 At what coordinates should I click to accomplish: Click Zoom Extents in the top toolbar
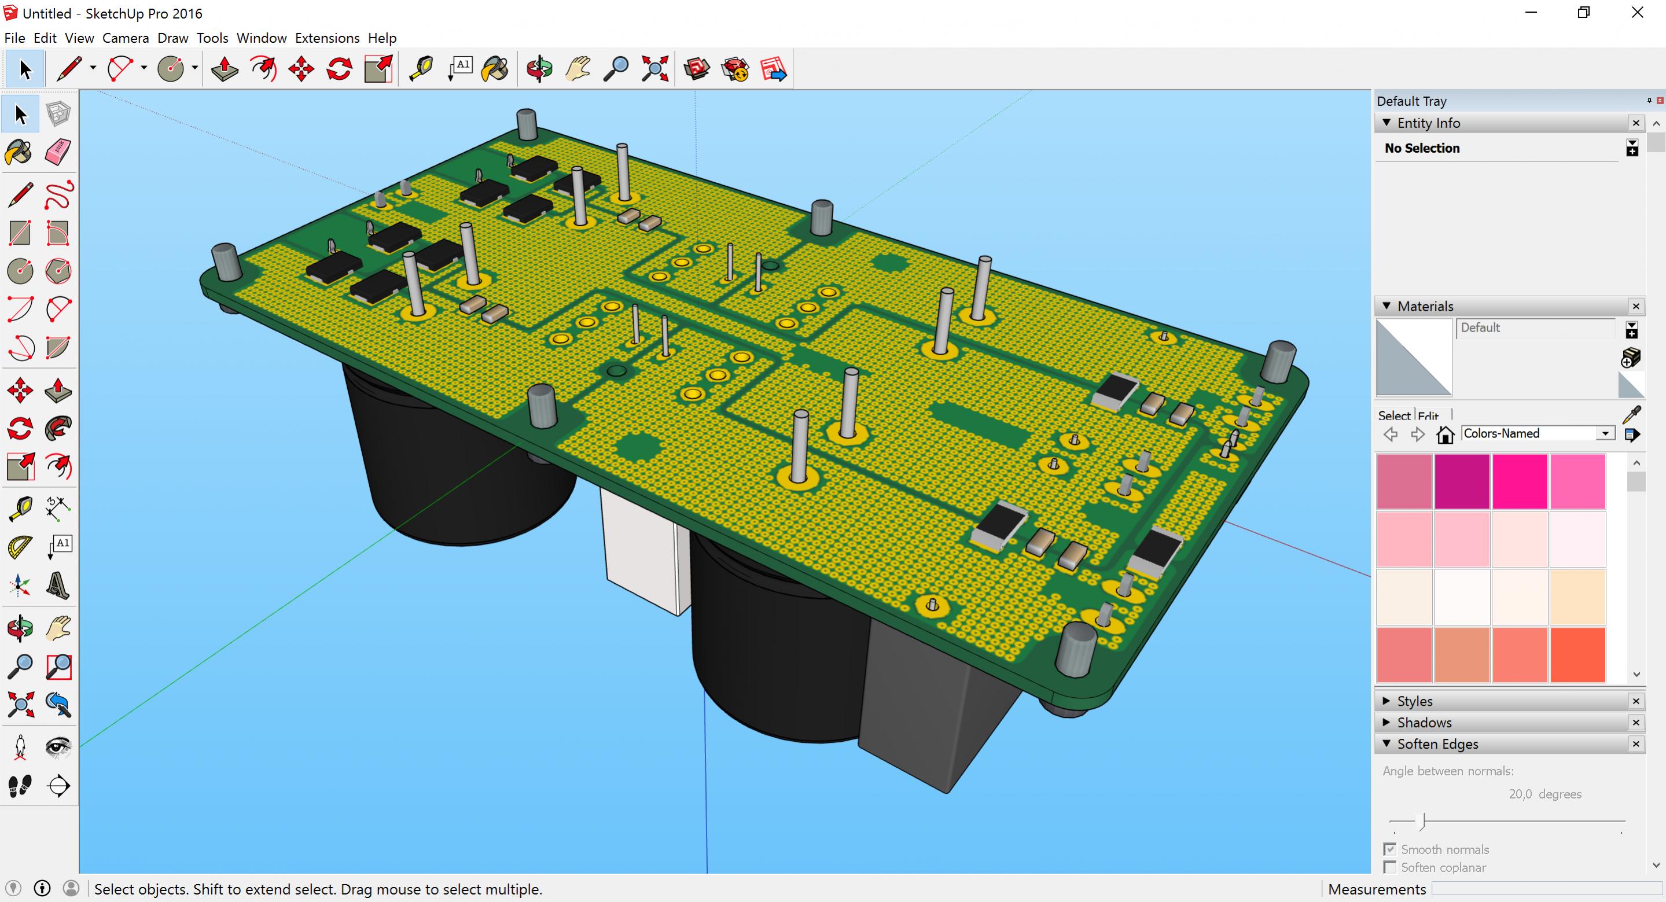(x=654, y=68)
